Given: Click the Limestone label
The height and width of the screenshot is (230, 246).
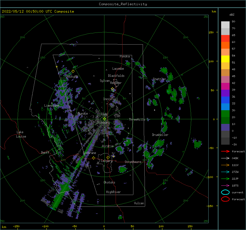Looking at the screenshot, I should point(52,106).
